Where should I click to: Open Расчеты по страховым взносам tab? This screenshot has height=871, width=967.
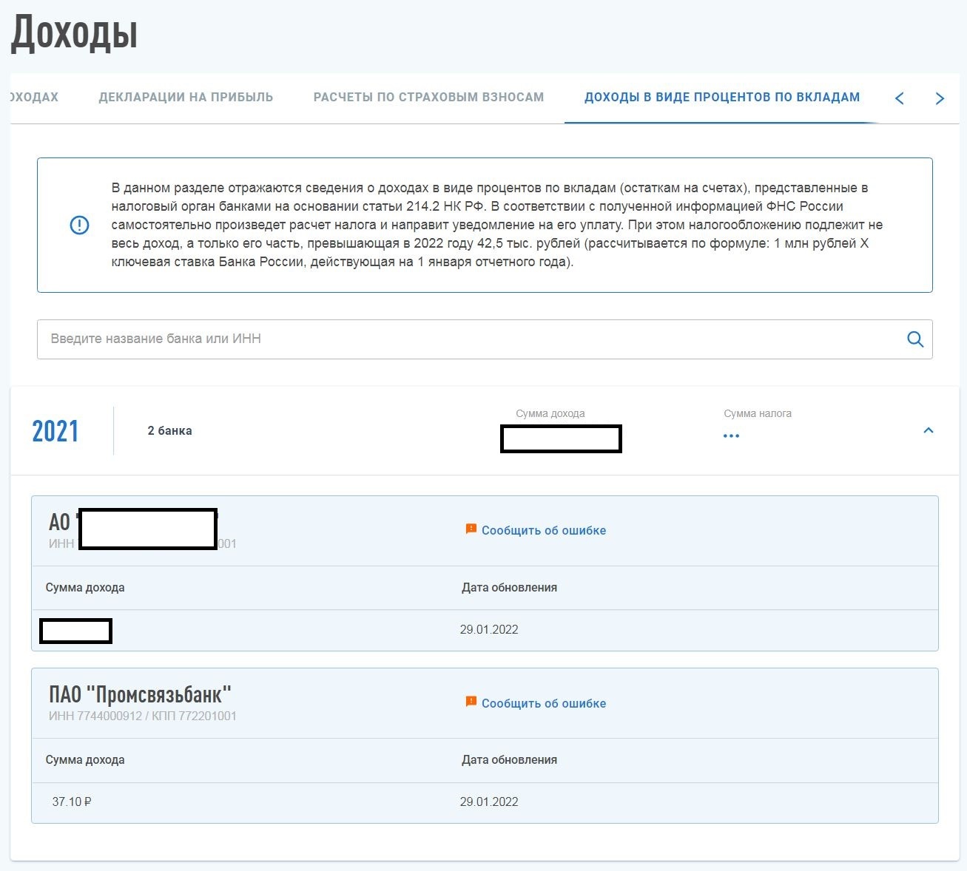point(428,97)
